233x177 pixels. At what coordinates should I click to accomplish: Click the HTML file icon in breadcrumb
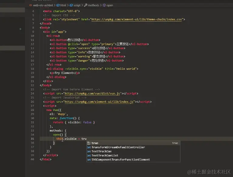coord(30,5)
